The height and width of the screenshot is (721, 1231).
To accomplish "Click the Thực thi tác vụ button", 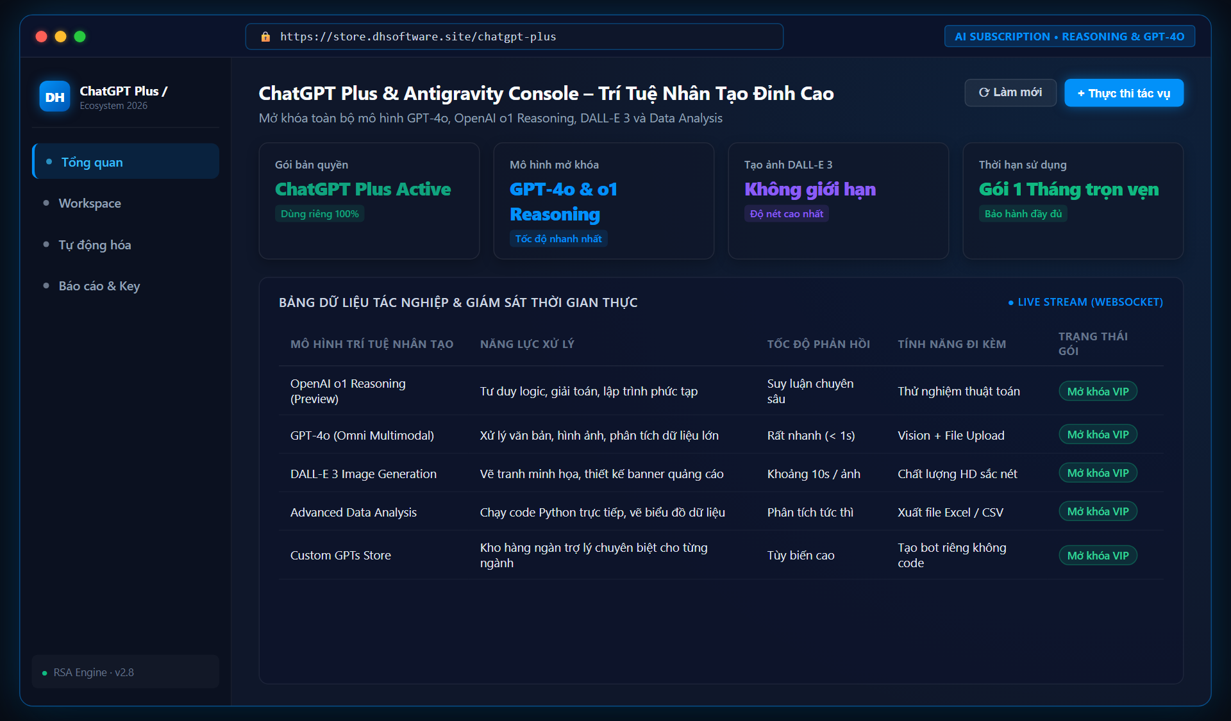I will click(1124, 93).
